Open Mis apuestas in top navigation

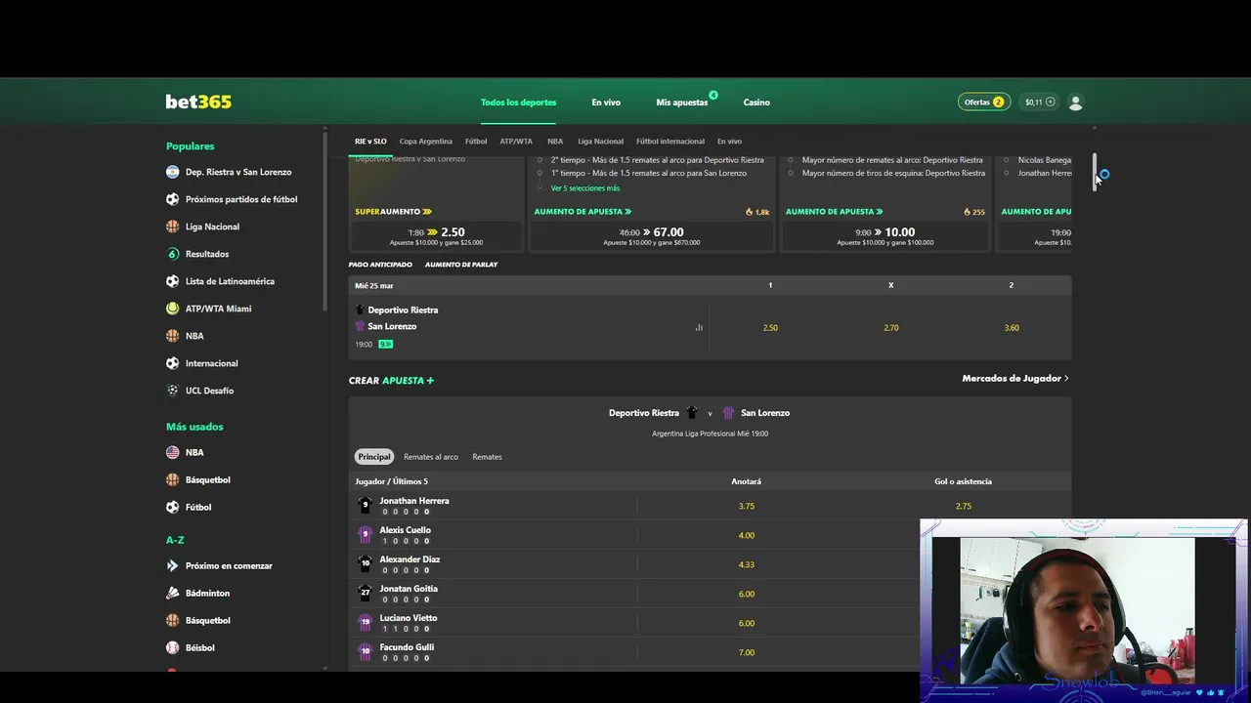point(682,103)
